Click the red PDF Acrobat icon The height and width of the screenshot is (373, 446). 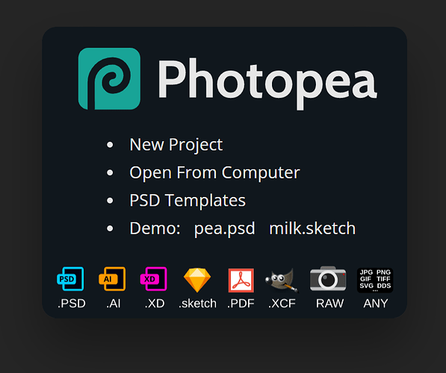[x=241, y=280]
